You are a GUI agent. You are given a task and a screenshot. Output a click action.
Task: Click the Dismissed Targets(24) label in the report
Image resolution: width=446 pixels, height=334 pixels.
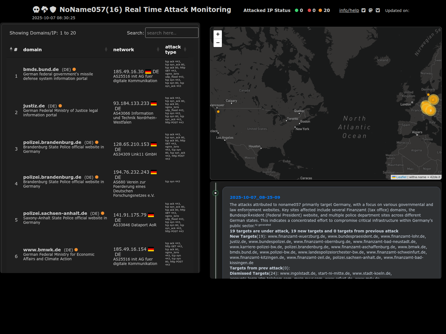pos(253,273)
